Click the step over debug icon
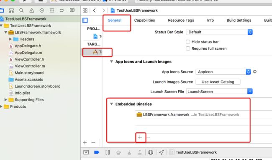This screenshot has width=272, height=160. pyautogui.click(x=118, y=152)
